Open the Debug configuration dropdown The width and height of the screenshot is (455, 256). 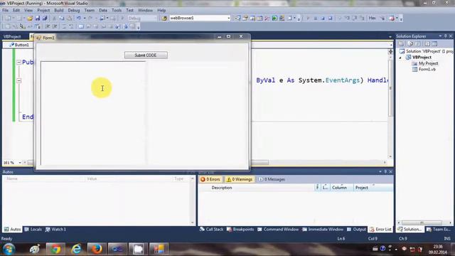142,18
